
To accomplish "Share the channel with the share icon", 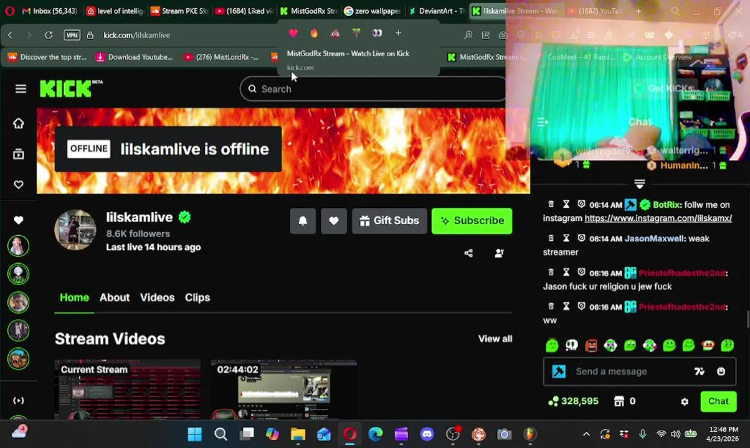I will (x=468, y=253).
